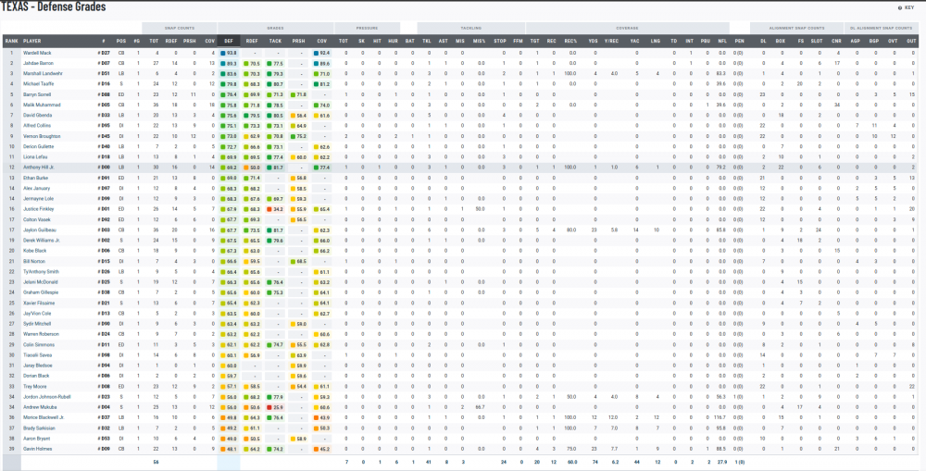Click the POS column header
The width and height of the screenshot is (926, 471).
(121, 41)
